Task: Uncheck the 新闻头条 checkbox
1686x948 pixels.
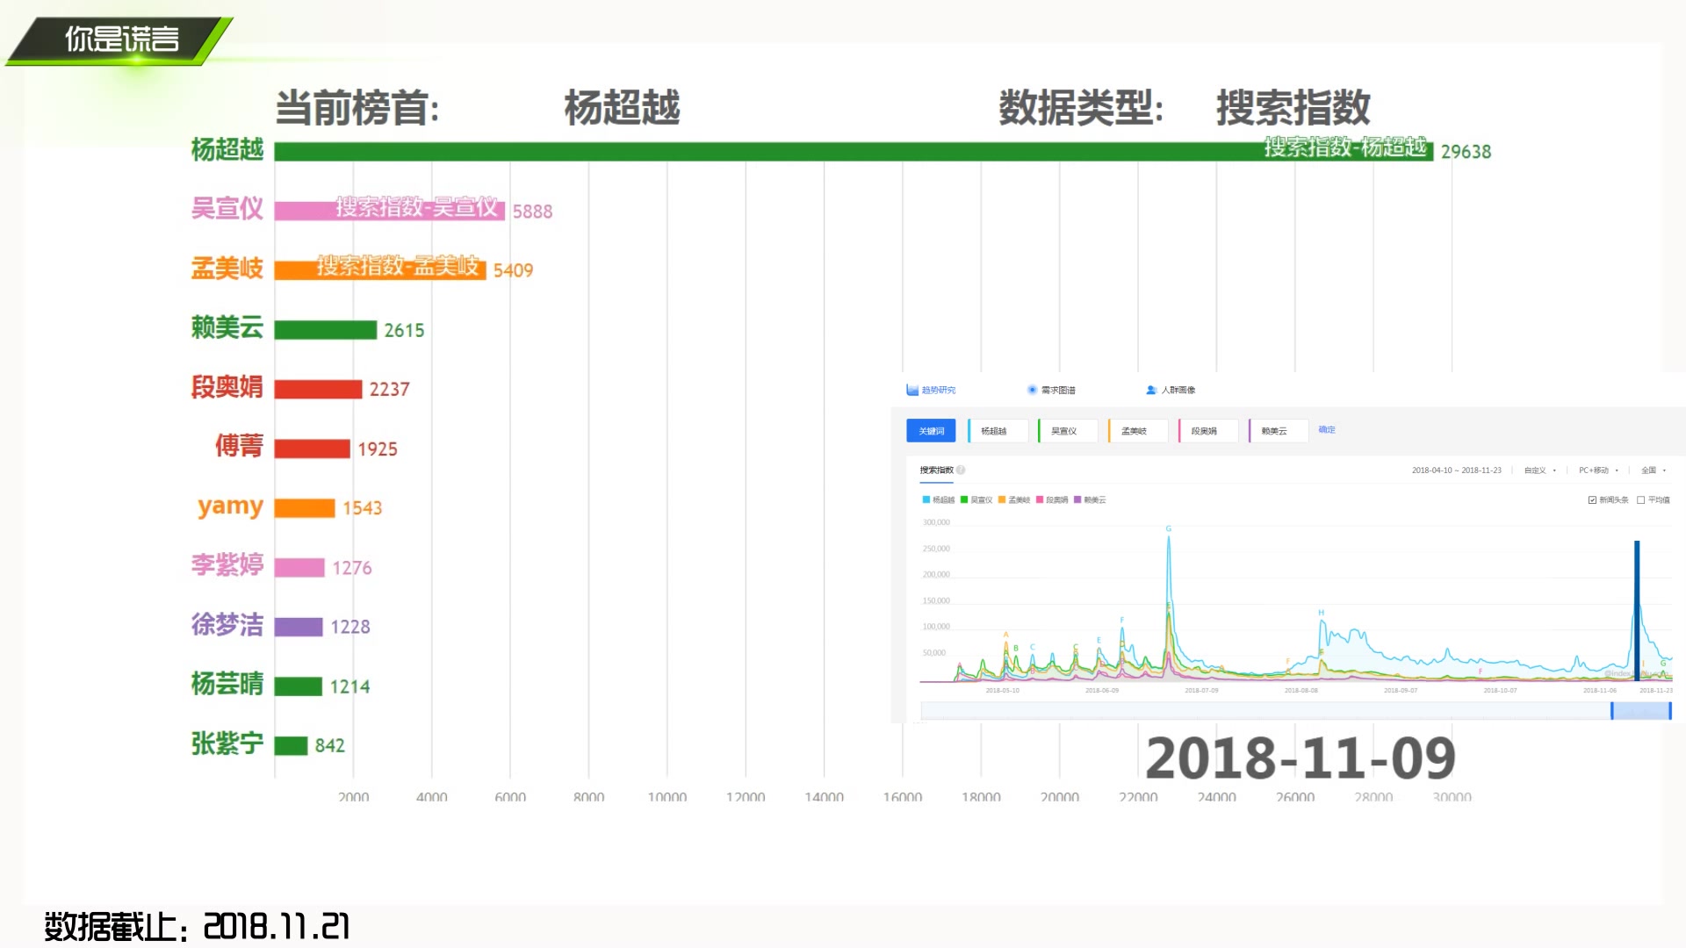Action: (x=1592, y=500)
